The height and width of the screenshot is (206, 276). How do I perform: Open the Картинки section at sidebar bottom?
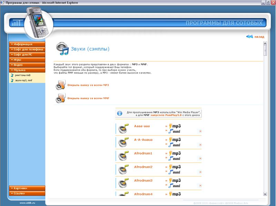click(27, 188)
